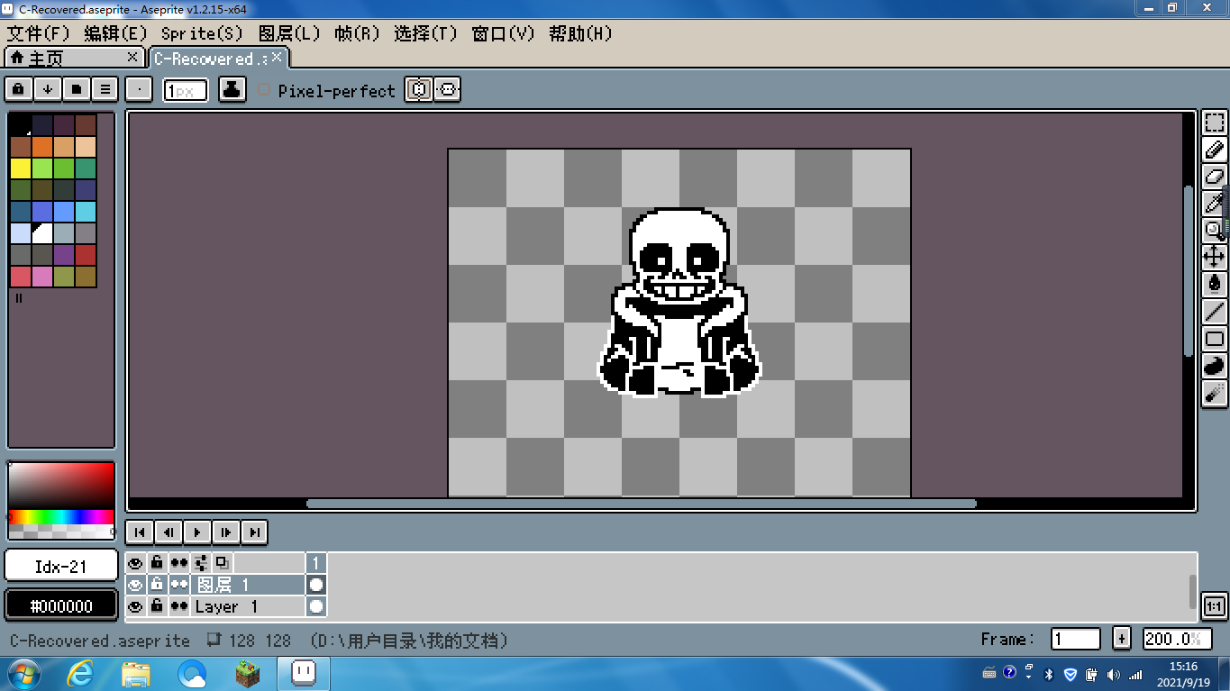This screenshot has width=1230, height=691.
Task: Click the vertical symmetry mode button
Action: click(x=418, y=89)
